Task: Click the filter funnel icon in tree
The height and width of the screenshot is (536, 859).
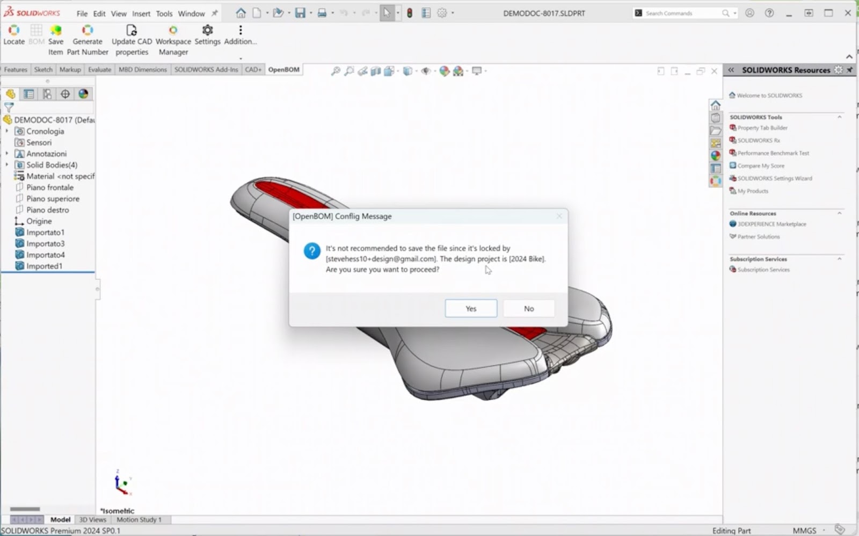Action: pos(9,107)
